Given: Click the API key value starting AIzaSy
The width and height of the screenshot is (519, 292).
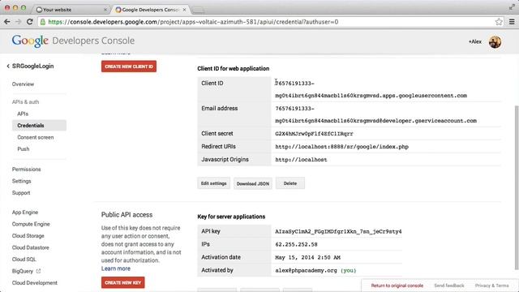Looking at the screenshot, I should click(x=338, y=231).
